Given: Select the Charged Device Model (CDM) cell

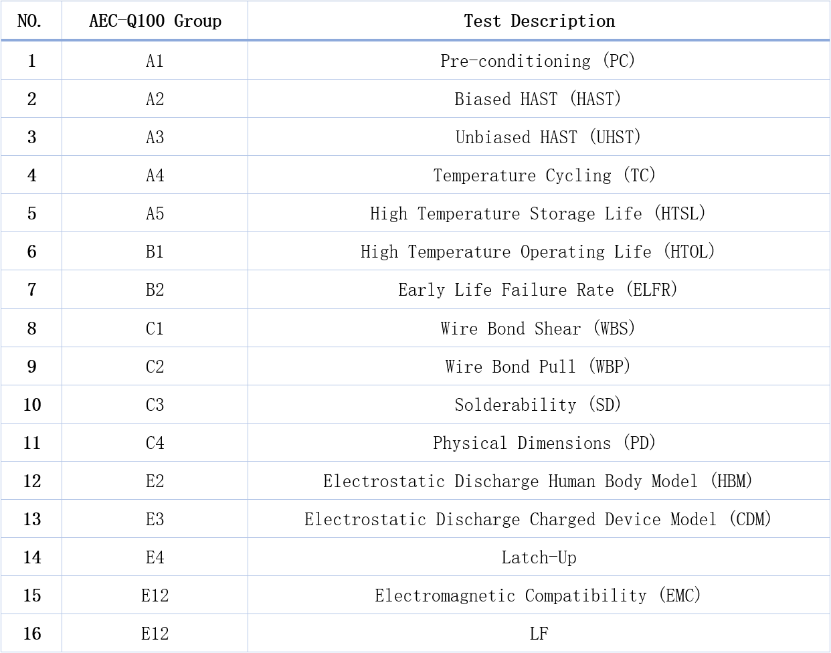Looking at the screenshot, I should coord(538,519).
